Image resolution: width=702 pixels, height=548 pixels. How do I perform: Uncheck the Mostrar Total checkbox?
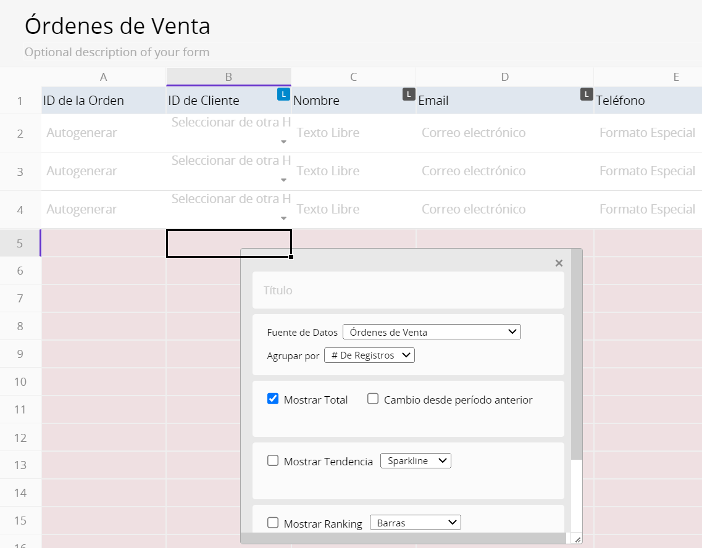point(273,399)
